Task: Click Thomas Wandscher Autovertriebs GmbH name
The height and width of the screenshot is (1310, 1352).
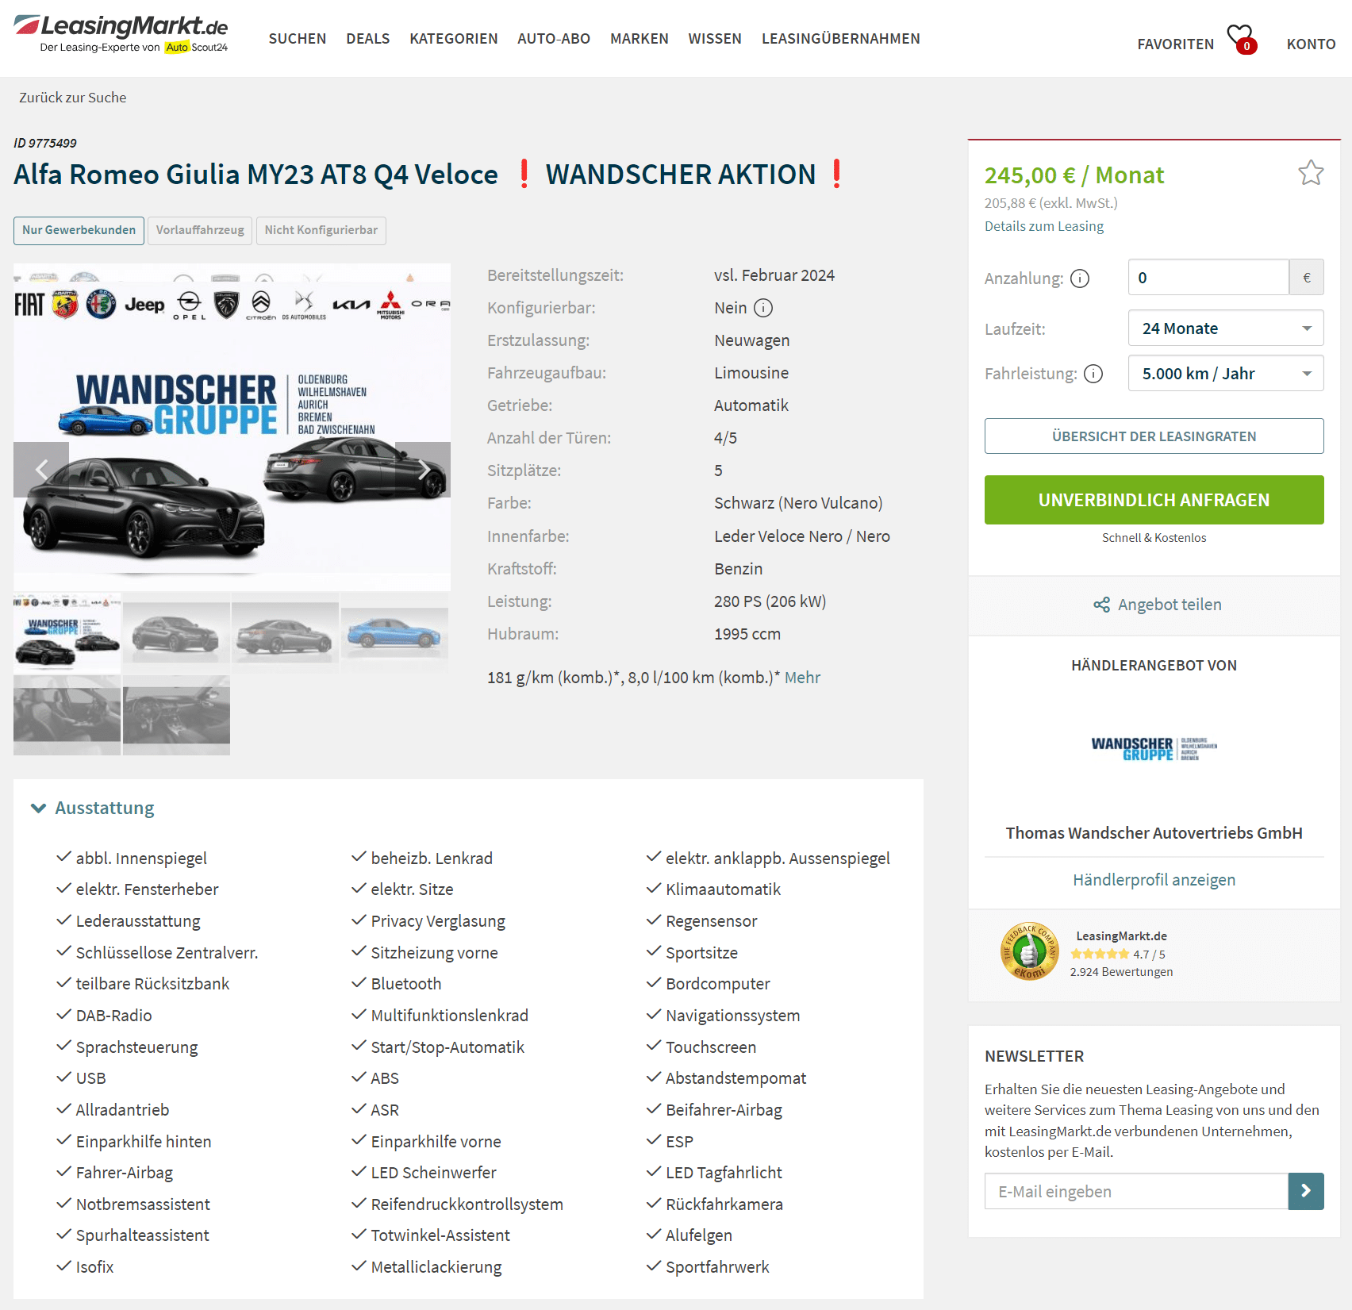Action: pos(1154,833)
